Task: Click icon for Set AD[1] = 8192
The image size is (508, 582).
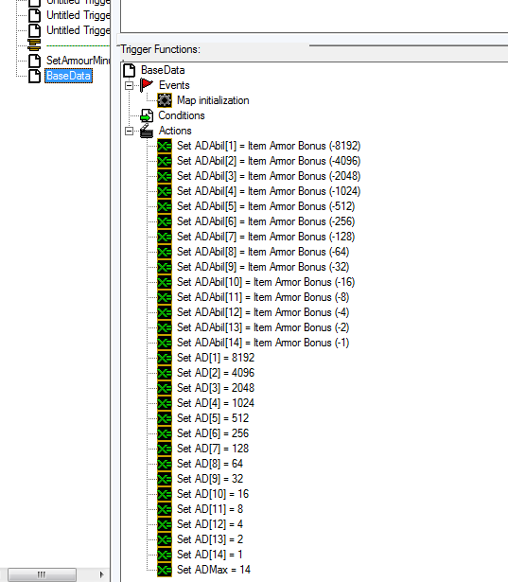Action: coord(165,358)
